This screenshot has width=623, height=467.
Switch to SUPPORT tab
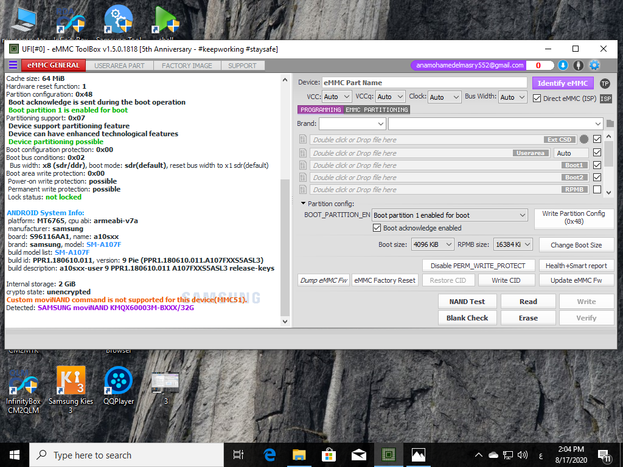click(242, 66)
